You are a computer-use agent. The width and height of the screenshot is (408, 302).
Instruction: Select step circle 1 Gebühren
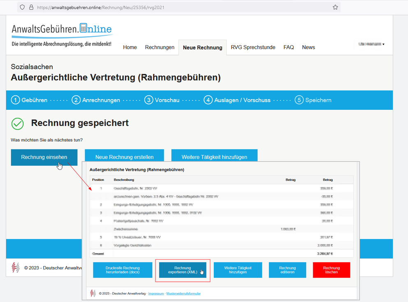(16, 100)
